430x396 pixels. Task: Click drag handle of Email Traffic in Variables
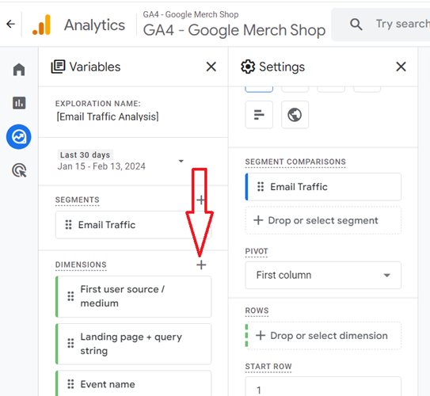pos(68,225)
